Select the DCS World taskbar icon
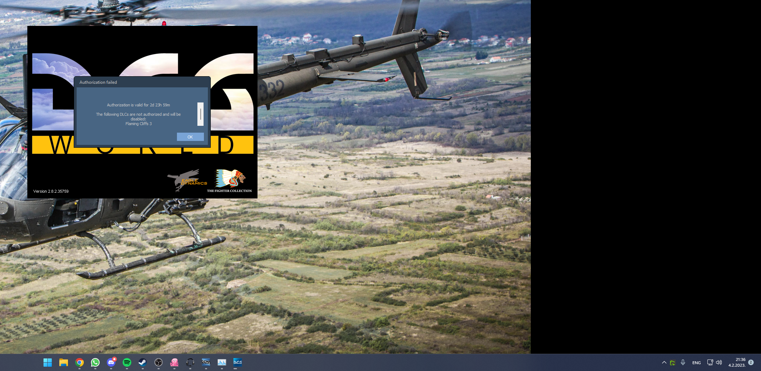Image resolution: width=761 pixels, height=371 pixels. pos(238,362)
